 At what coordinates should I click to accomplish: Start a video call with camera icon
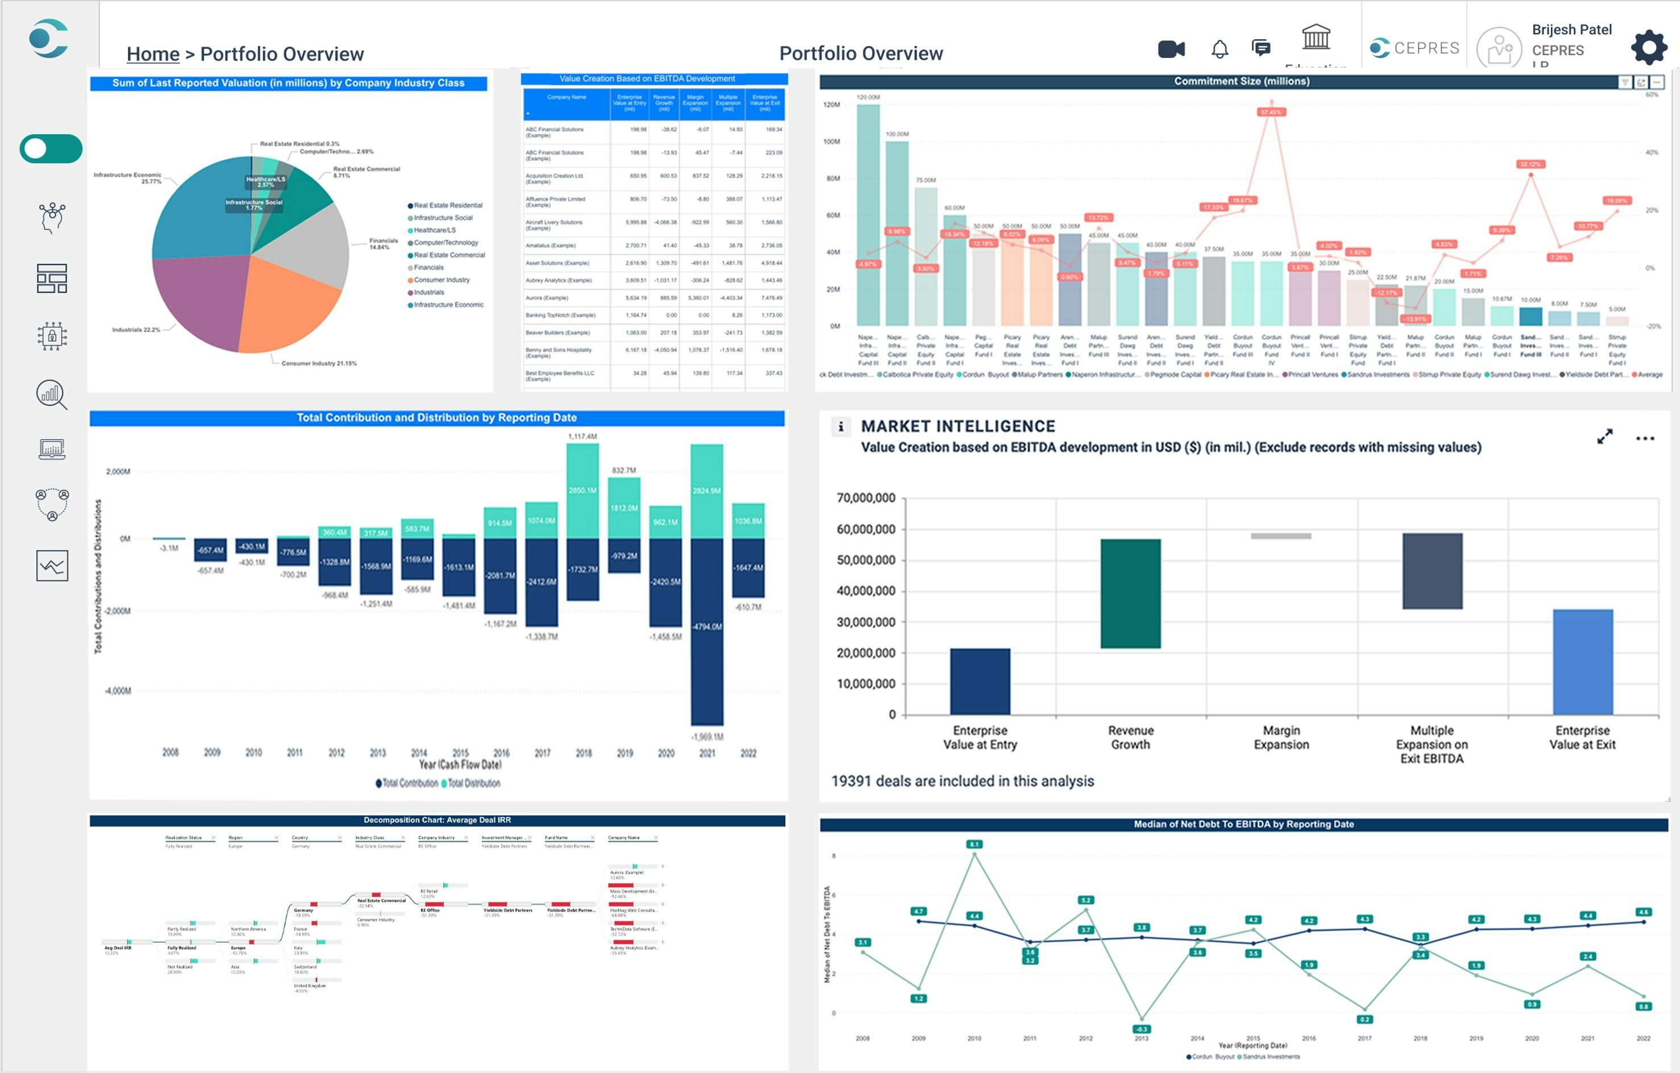point(1171,49)
